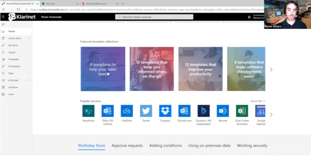Screen dimensions: 311x157
Task: Open Connectors in sidebar
Action: click(16, 66)
